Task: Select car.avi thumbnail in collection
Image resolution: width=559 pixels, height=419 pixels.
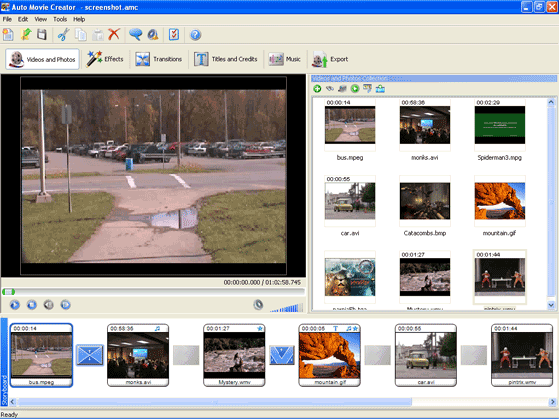Action: pyautogui.click(x=350, y=201)
